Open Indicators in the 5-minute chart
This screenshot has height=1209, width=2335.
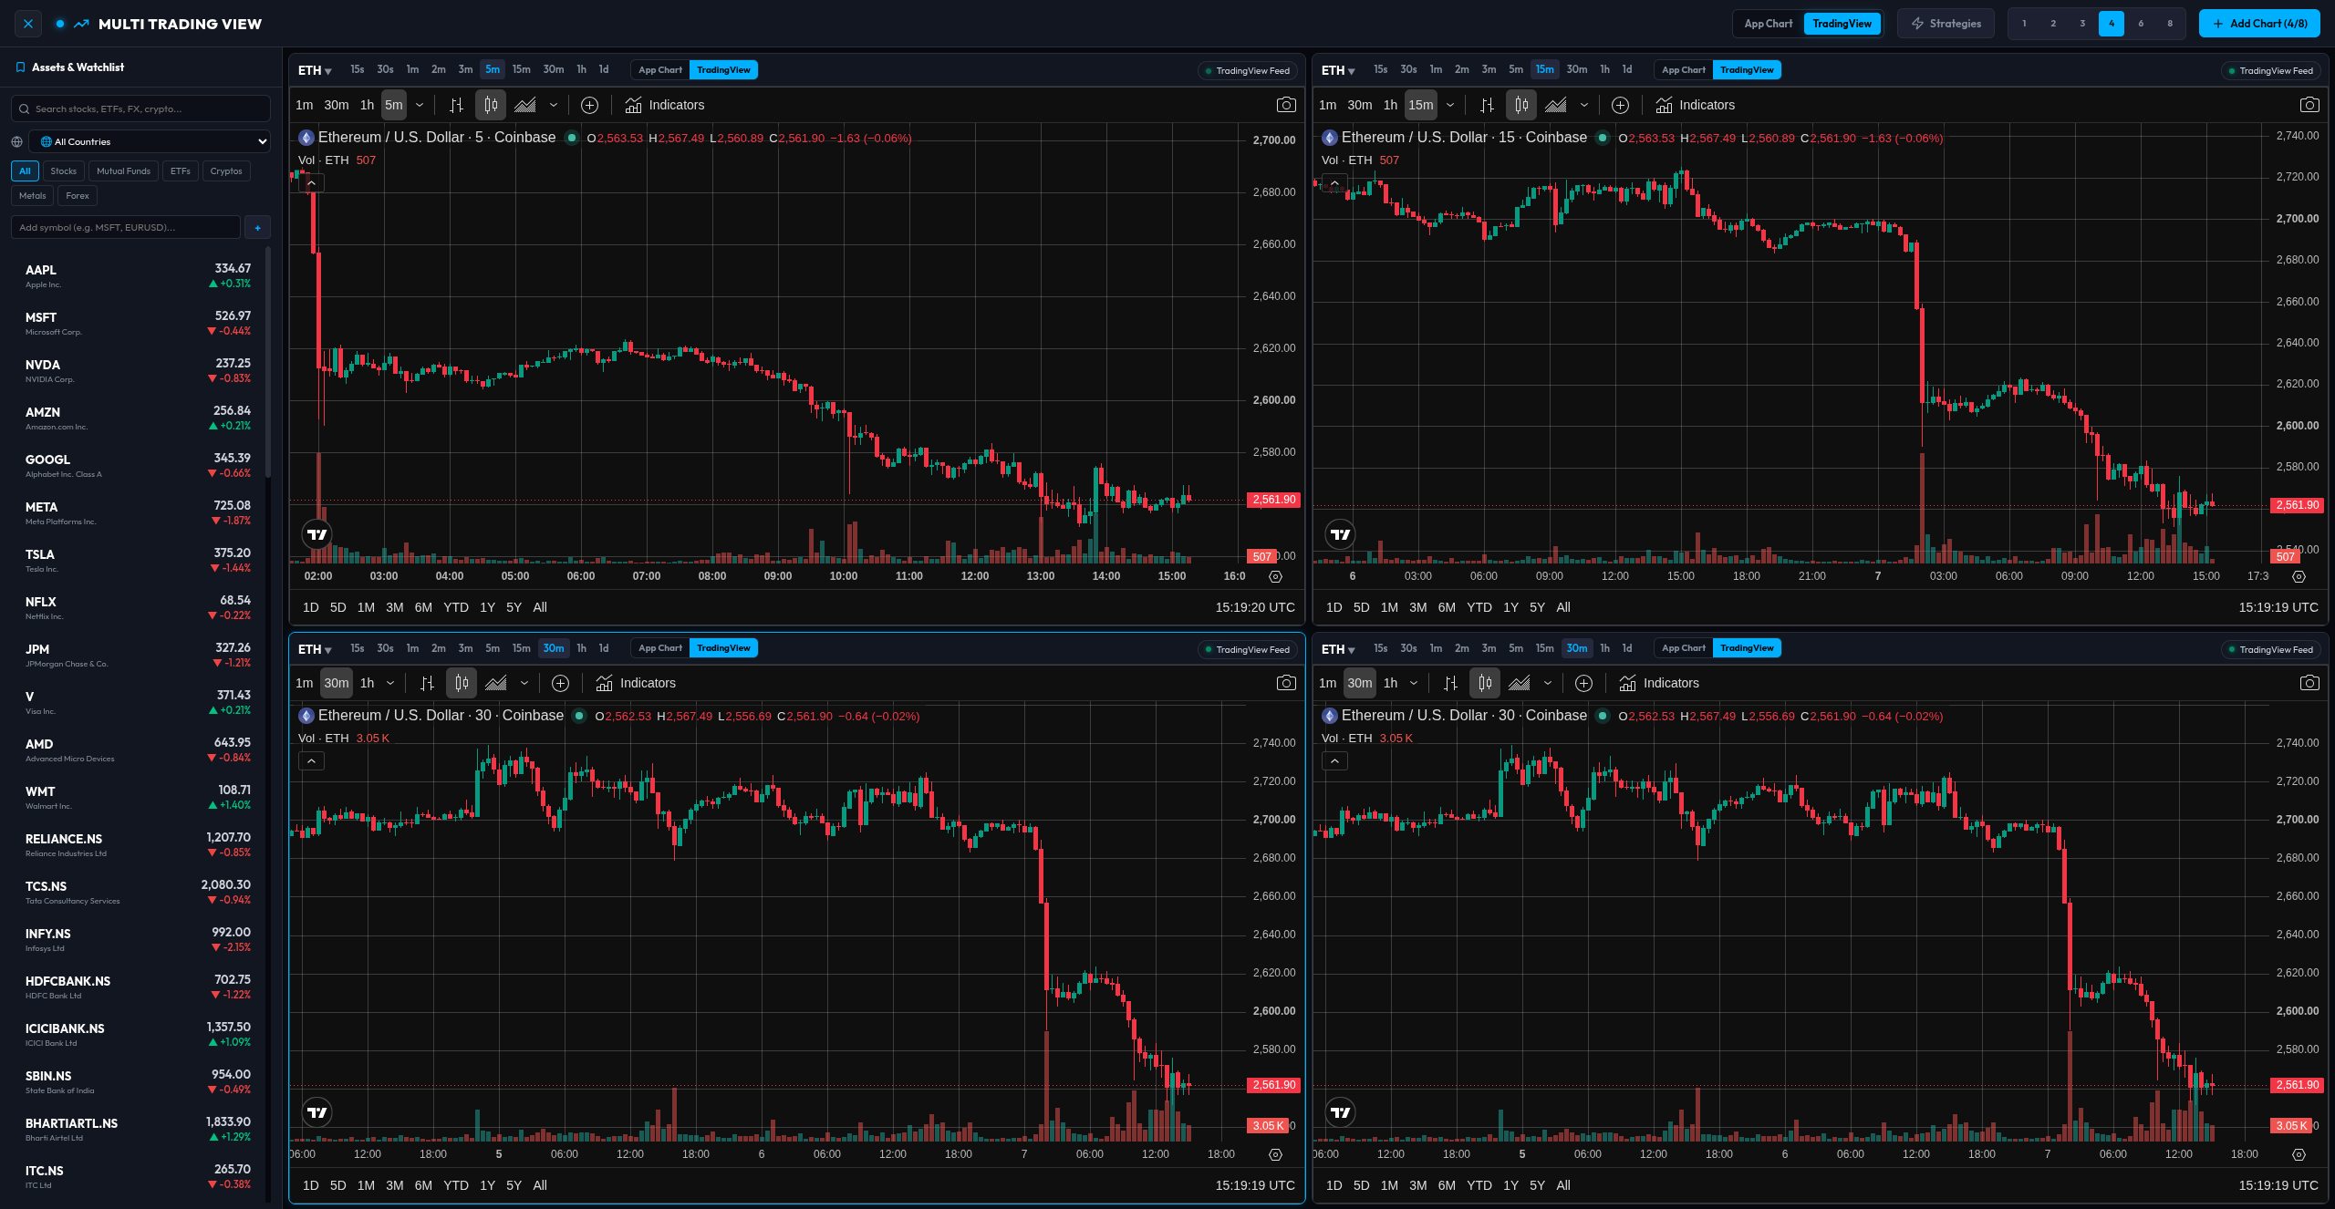tap(665, 105)
